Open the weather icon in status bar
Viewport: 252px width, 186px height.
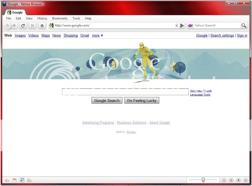(29, 180)
